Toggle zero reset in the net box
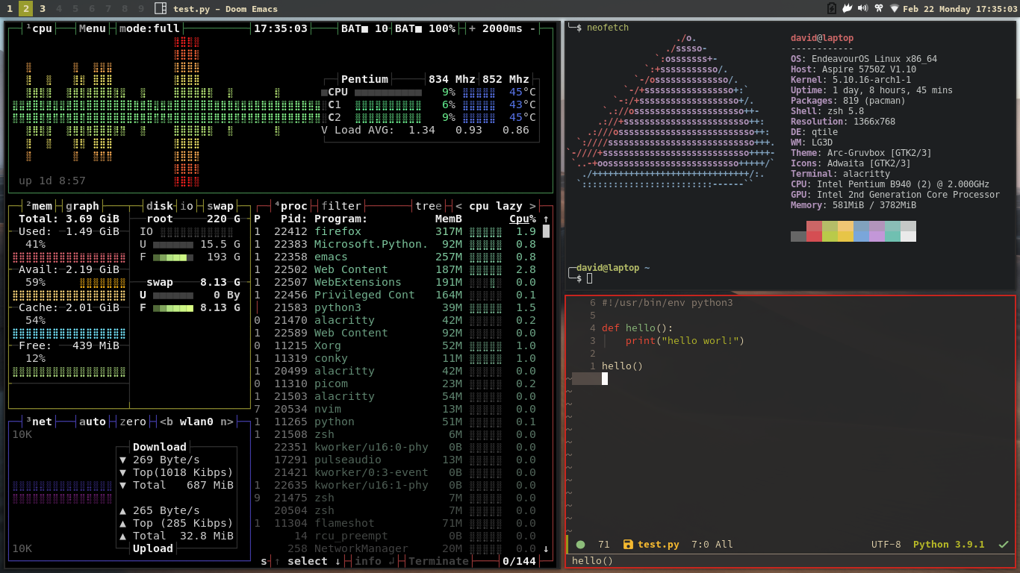 tap(133, 422)
